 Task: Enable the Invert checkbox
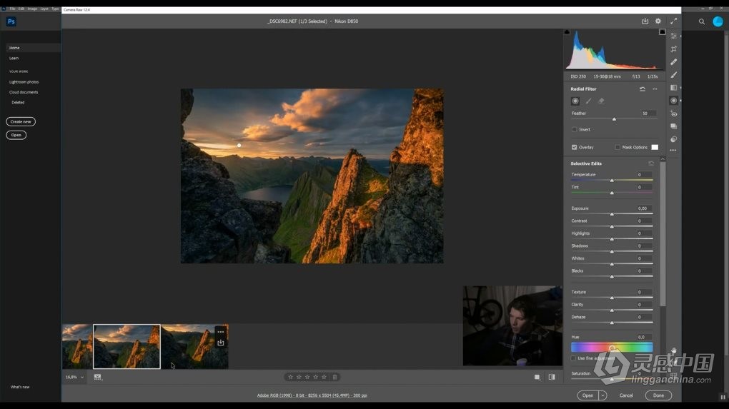(x=574, y=129)
